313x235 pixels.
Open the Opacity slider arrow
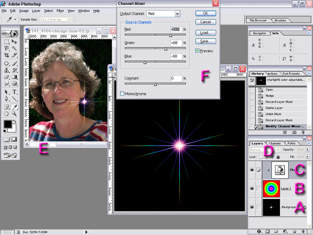(x=308, y=149)
